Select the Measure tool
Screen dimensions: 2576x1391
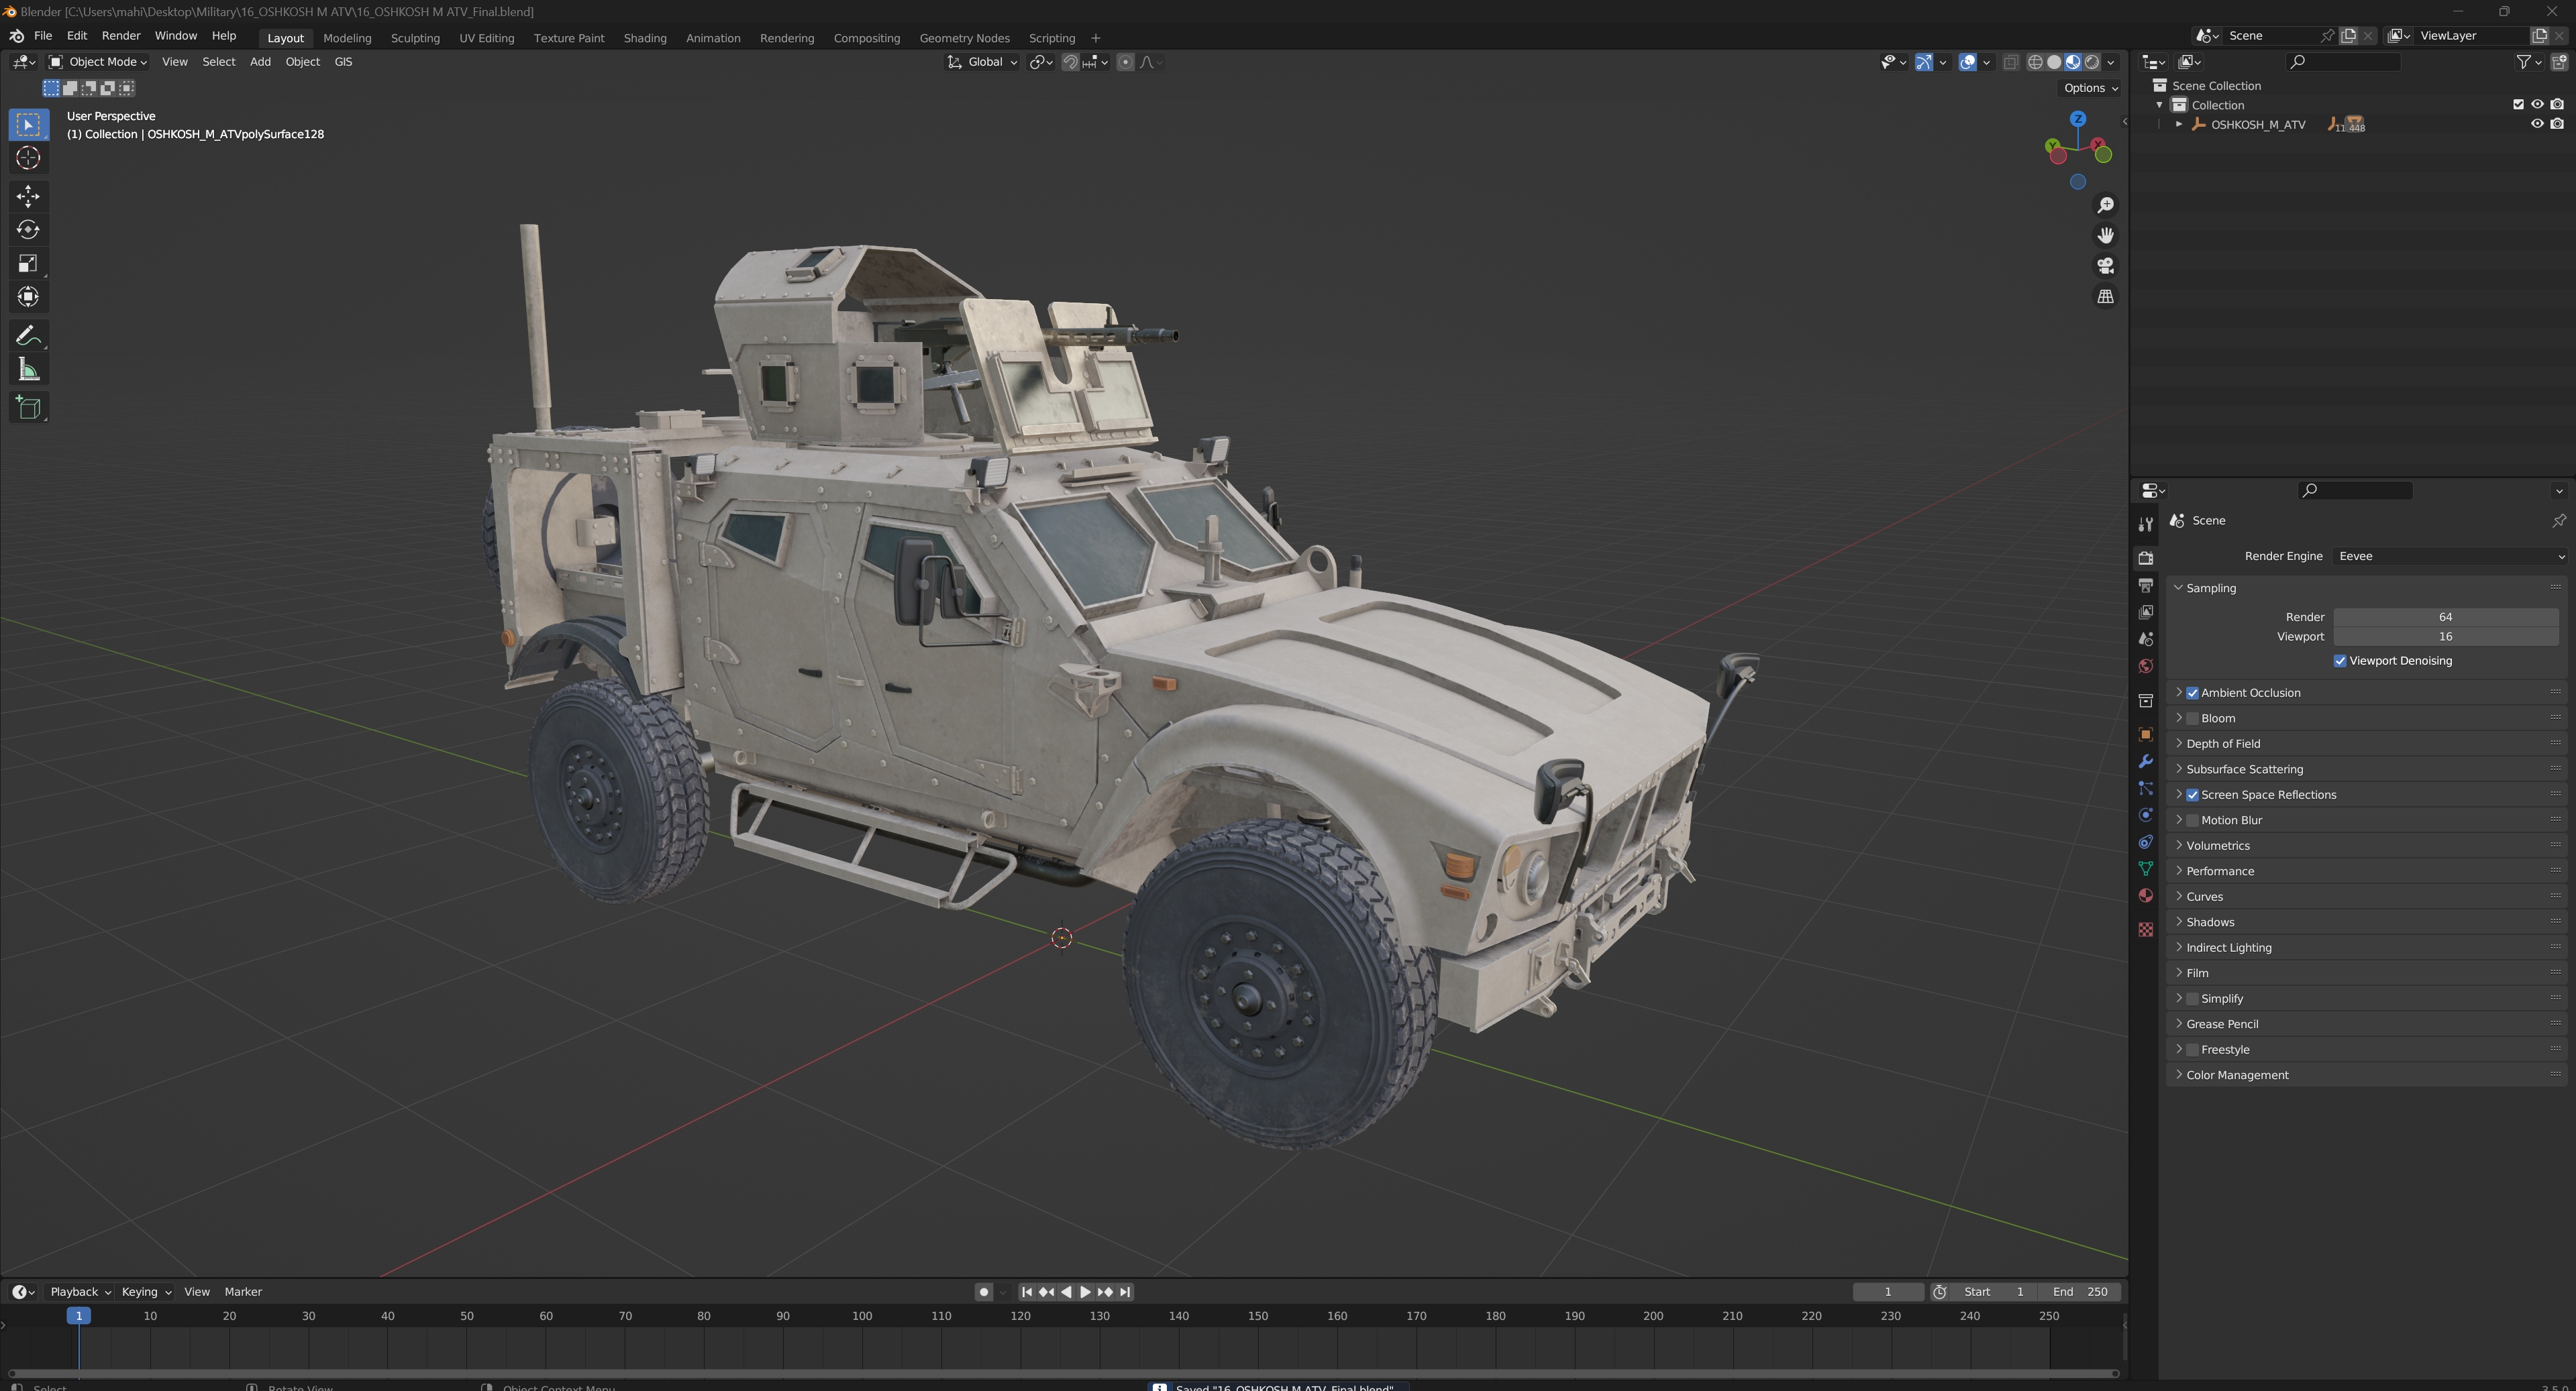point(28,371)
